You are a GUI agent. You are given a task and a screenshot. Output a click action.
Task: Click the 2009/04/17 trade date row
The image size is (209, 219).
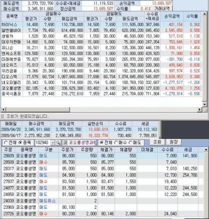(x=79, y=135)
